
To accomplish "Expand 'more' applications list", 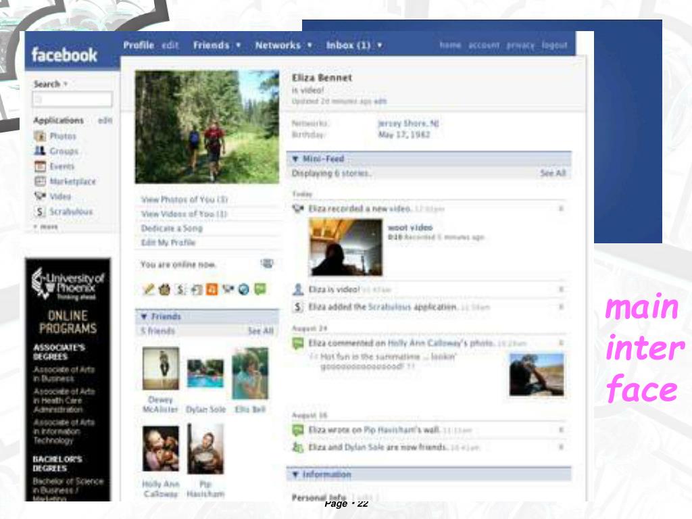I will [46, 227].
